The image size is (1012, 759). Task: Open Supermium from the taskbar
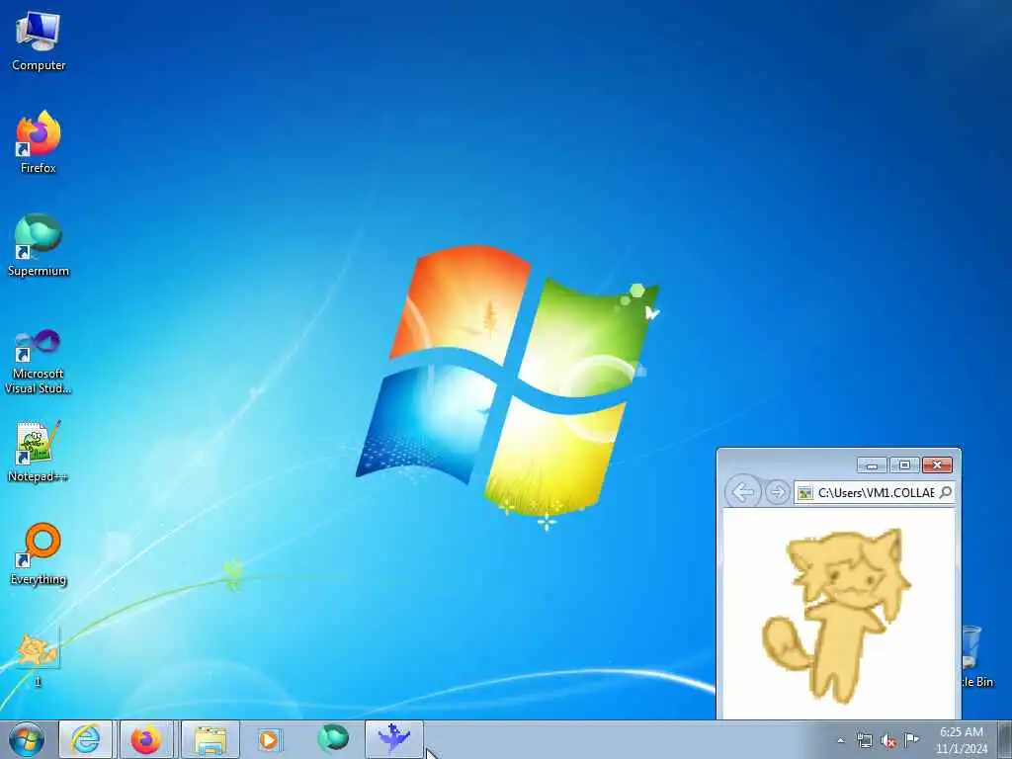333,738
